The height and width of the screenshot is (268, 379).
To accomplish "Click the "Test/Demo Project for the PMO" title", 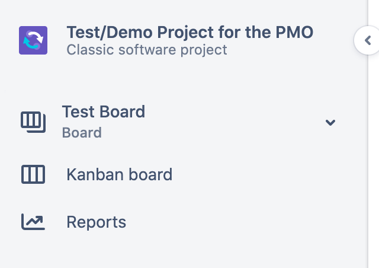I will (190, 32).
